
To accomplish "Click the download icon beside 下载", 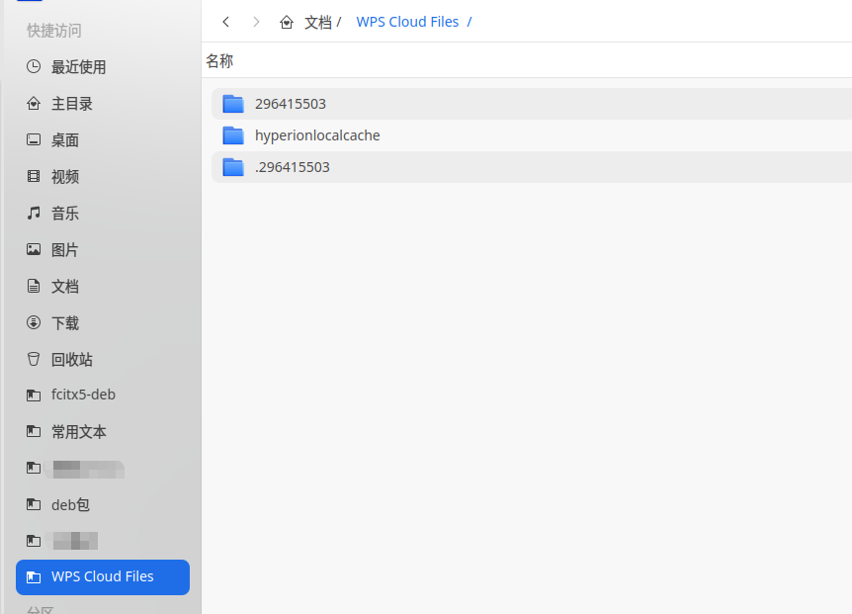I will 34,322.
